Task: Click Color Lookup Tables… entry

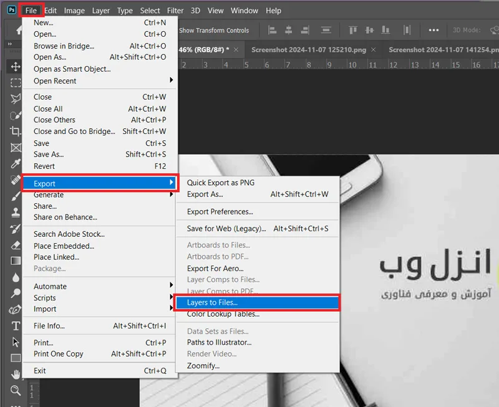Action: click(x=223, y=314)
